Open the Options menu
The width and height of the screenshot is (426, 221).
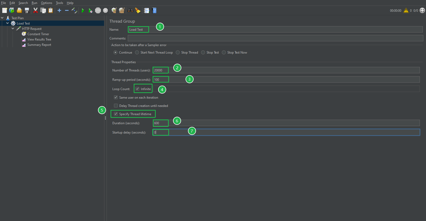tap(47, 3)
